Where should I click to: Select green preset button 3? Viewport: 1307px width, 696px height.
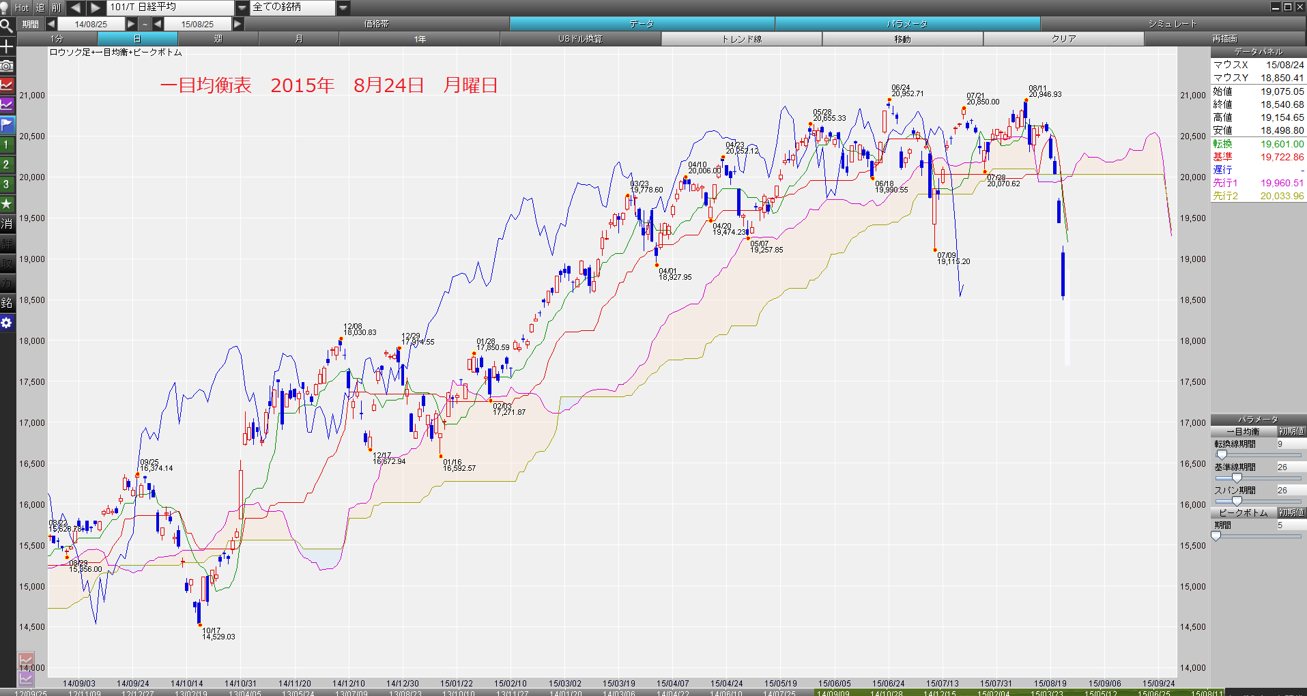coord(7,184)
